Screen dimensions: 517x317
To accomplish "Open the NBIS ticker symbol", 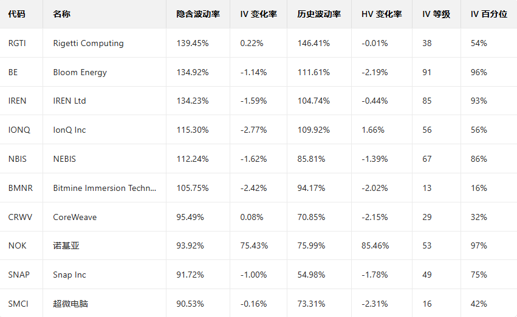I will (18, 159).
